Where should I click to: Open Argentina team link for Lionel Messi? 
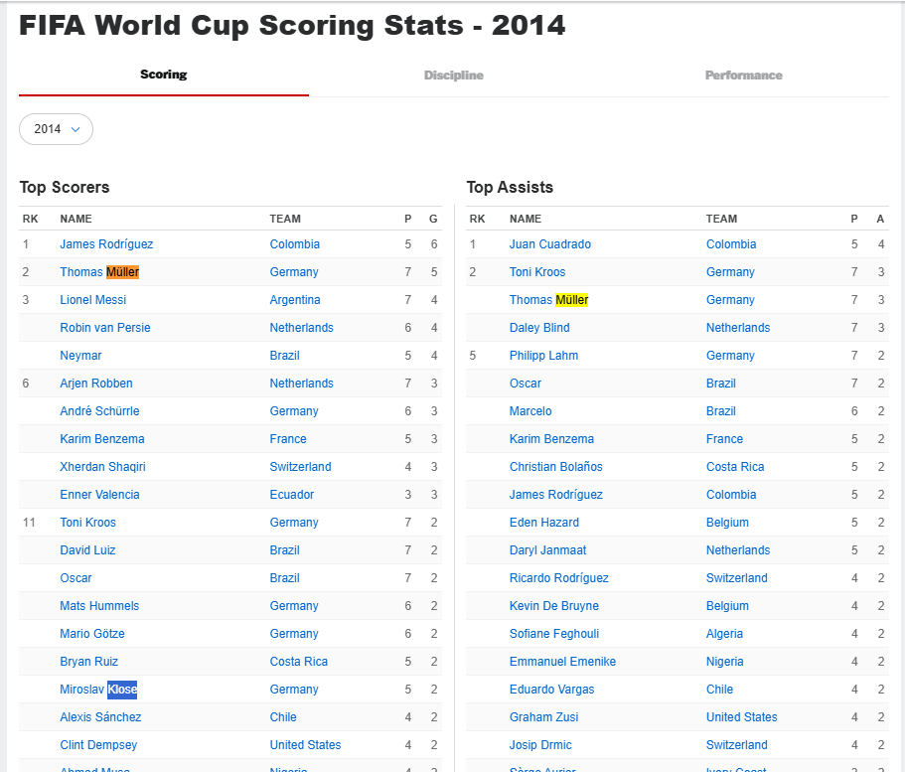[x=295, y=300]
